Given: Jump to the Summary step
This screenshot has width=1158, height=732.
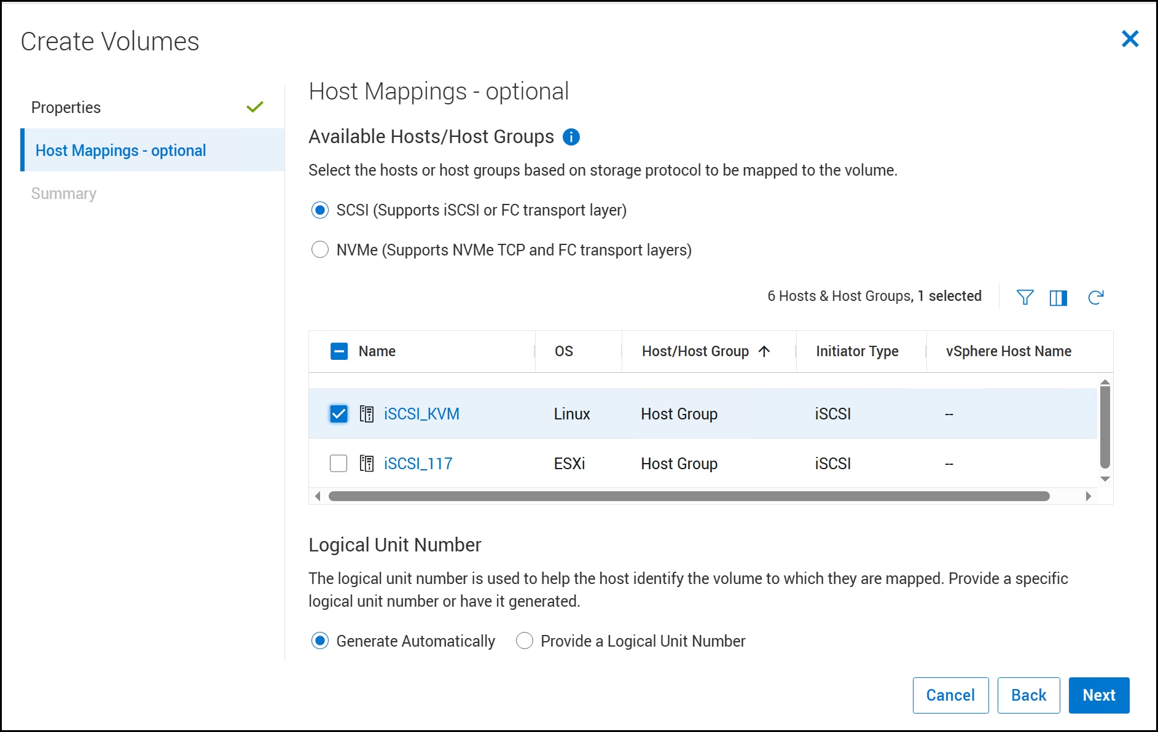Looking at the screenshot, I should point(152,193).
